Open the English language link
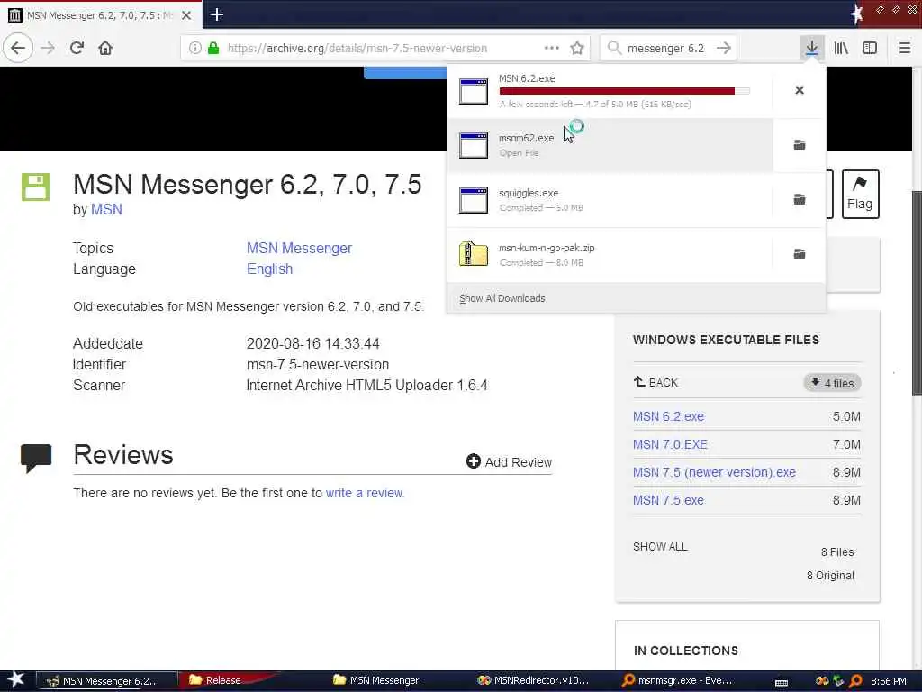Image resolution: width=922 pixels, height=692 pixels. (269, 269)
